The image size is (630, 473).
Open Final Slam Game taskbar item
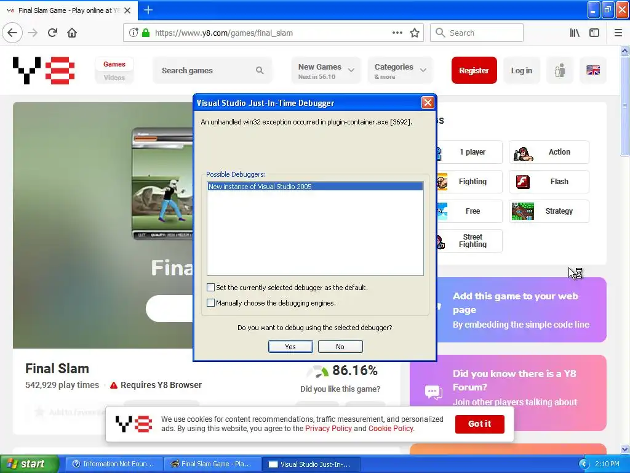[212, 464]
